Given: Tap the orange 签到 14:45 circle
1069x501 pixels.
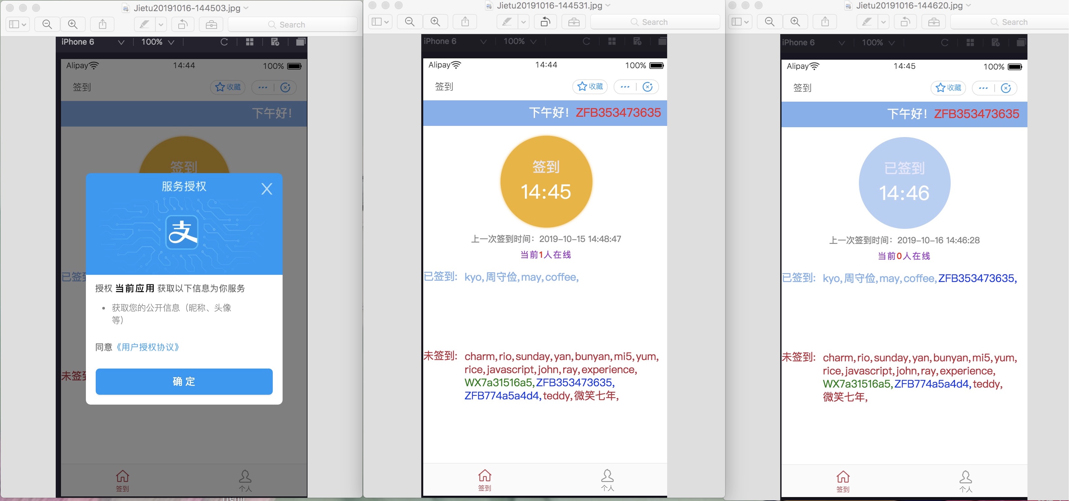Looking at the screenshot, I should (546, 181).
